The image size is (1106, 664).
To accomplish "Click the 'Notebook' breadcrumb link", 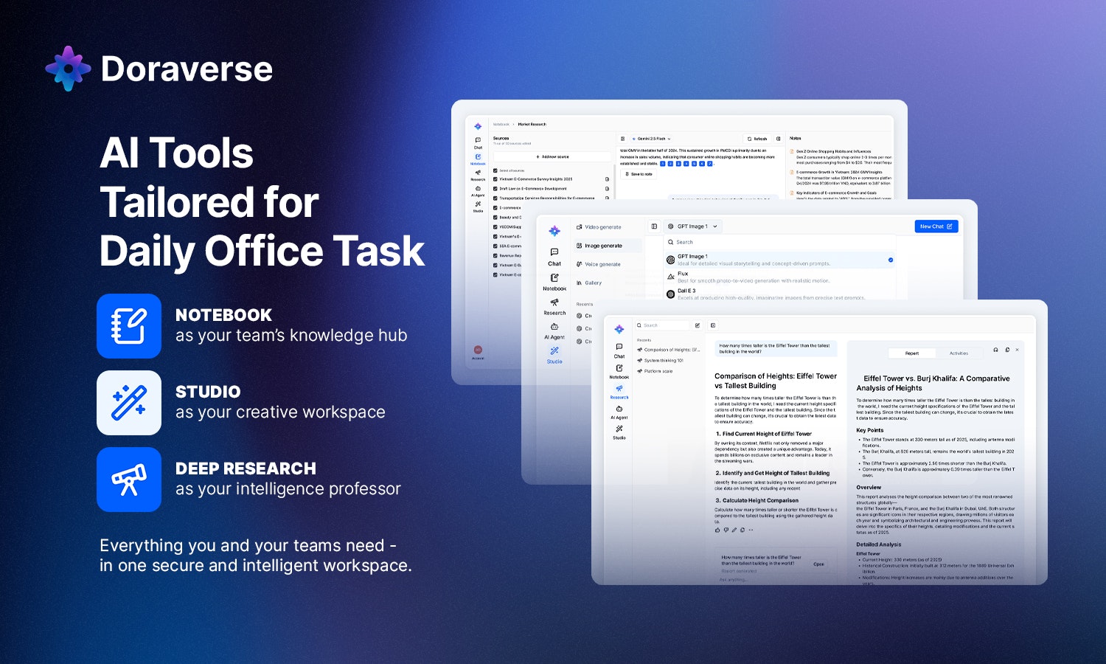I will coord(501,124).
